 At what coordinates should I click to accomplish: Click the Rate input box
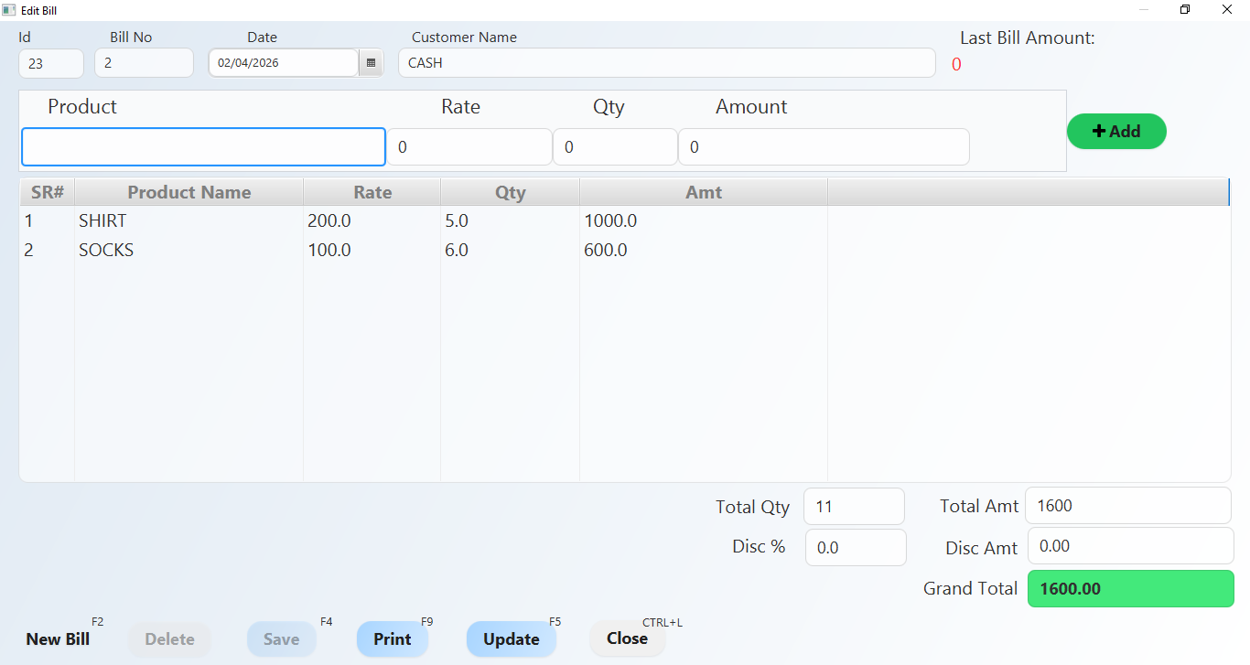(x=469, y=147)
